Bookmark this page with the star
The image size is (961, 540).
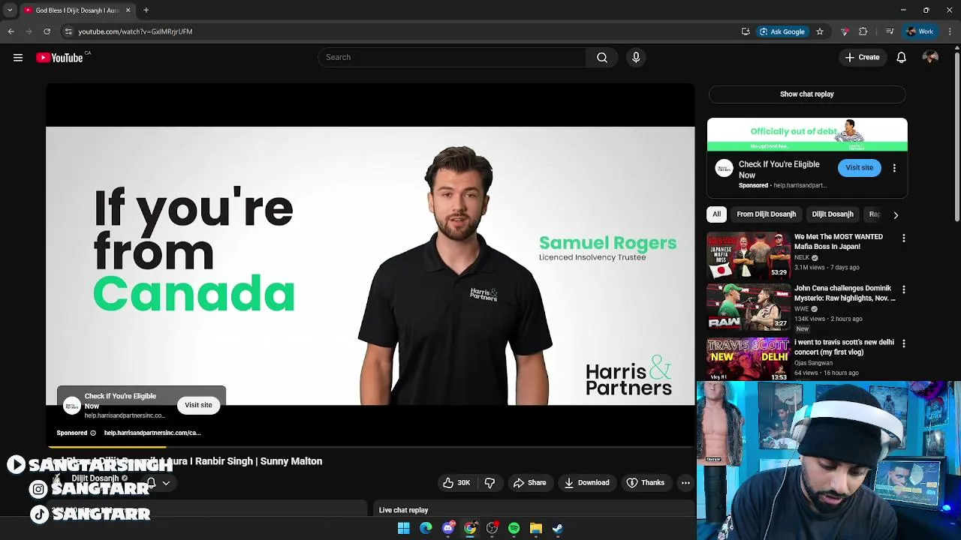click(x=820, y=31)
